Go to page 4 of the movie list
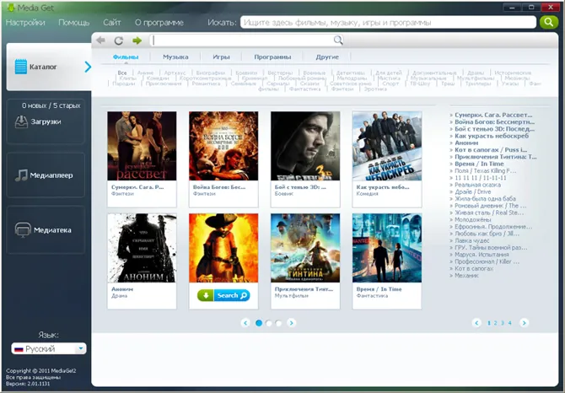 tap(509, 323)
